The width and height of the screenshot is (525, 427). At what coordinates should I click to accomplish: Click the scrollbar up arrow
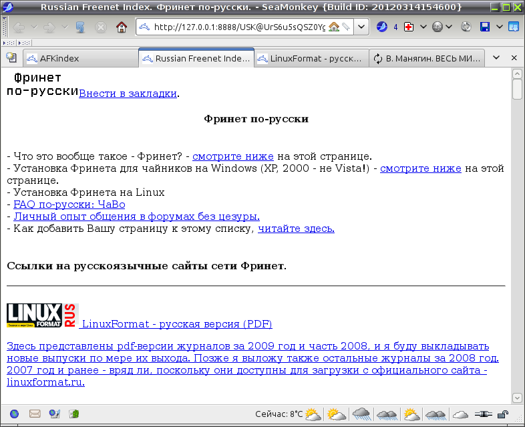click(x=517, y=74)
